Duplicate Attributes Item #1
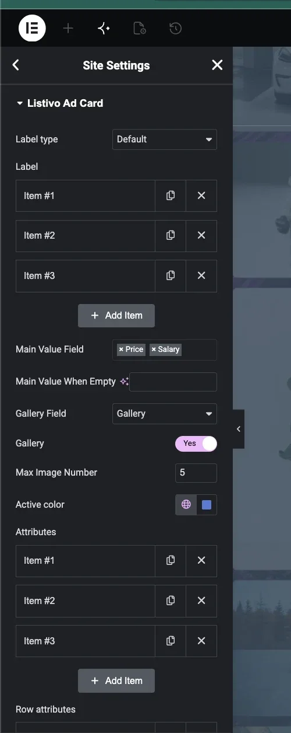The height and width of the screenshot is (733, 291). pyautogui.click(x=171, y=560)
